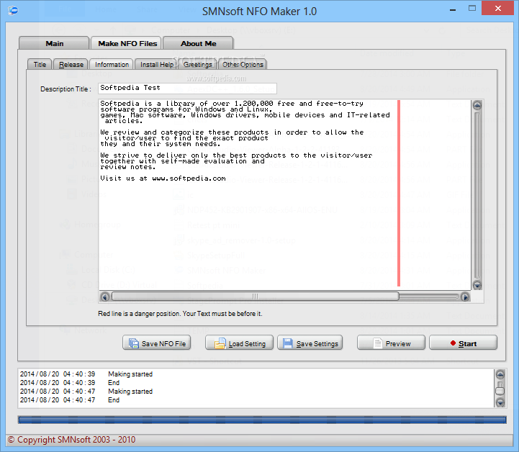Close the SMNsoft NFO Maker window

(x=497, y=8)
